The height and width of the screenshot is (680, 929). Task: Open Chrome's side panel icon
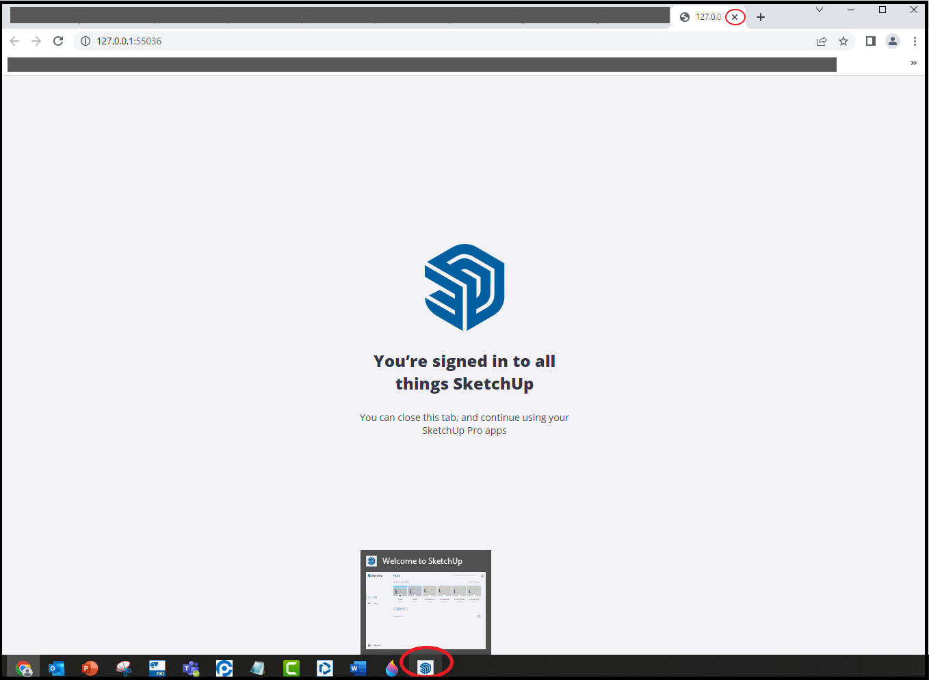870,41
